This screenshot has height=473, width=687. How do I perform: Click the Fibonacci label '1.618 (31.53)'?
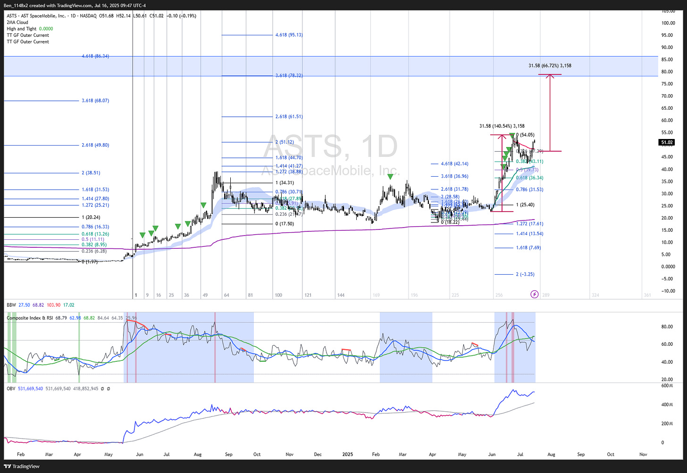(95, 189)
